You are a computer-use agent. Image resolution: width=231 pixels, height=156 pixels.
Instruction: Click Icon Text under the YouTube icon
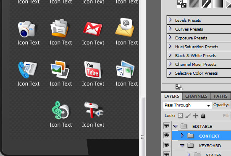pos(93,84)
